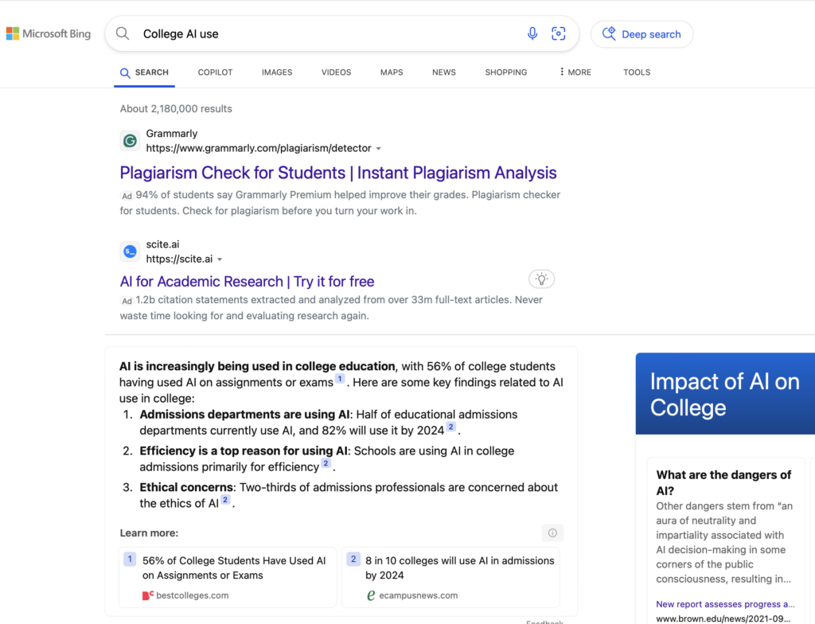This screenshot has width=815, height=624.
Task: Click the magnifier icon in search box
Action: 123,33
